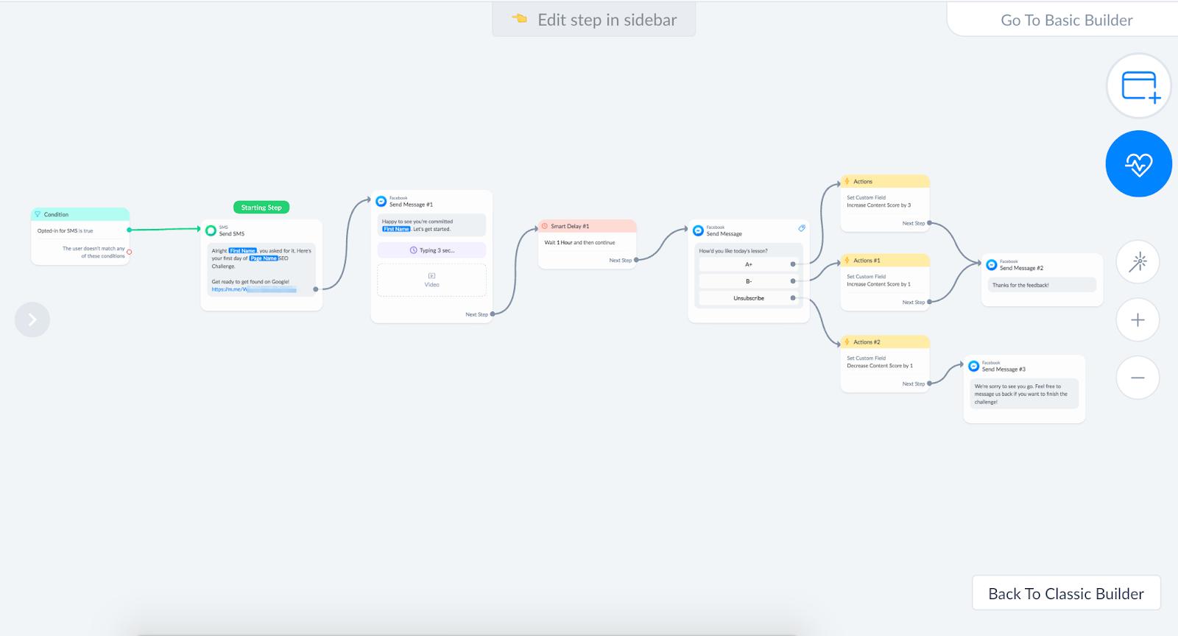Click Next Step connector on Send Message #1
The image size is (1178, 636).
[493, 314]
